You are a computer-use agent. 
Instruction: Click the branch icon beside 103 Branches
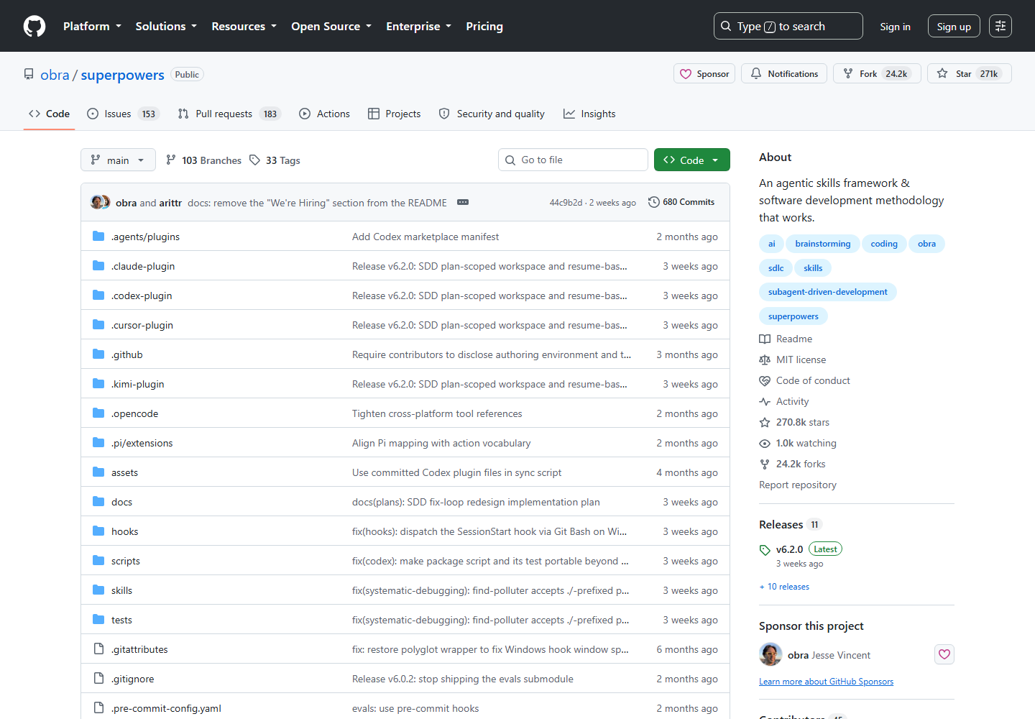coord(170,160)
